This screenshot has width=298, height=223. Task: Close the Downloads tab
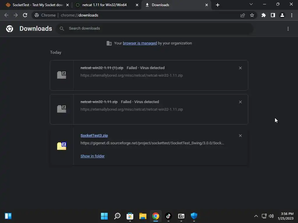coord(207,5)
